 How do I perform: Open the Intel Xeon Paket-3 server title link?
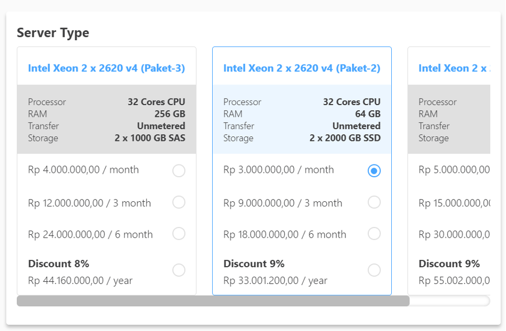tap(106, 68)
